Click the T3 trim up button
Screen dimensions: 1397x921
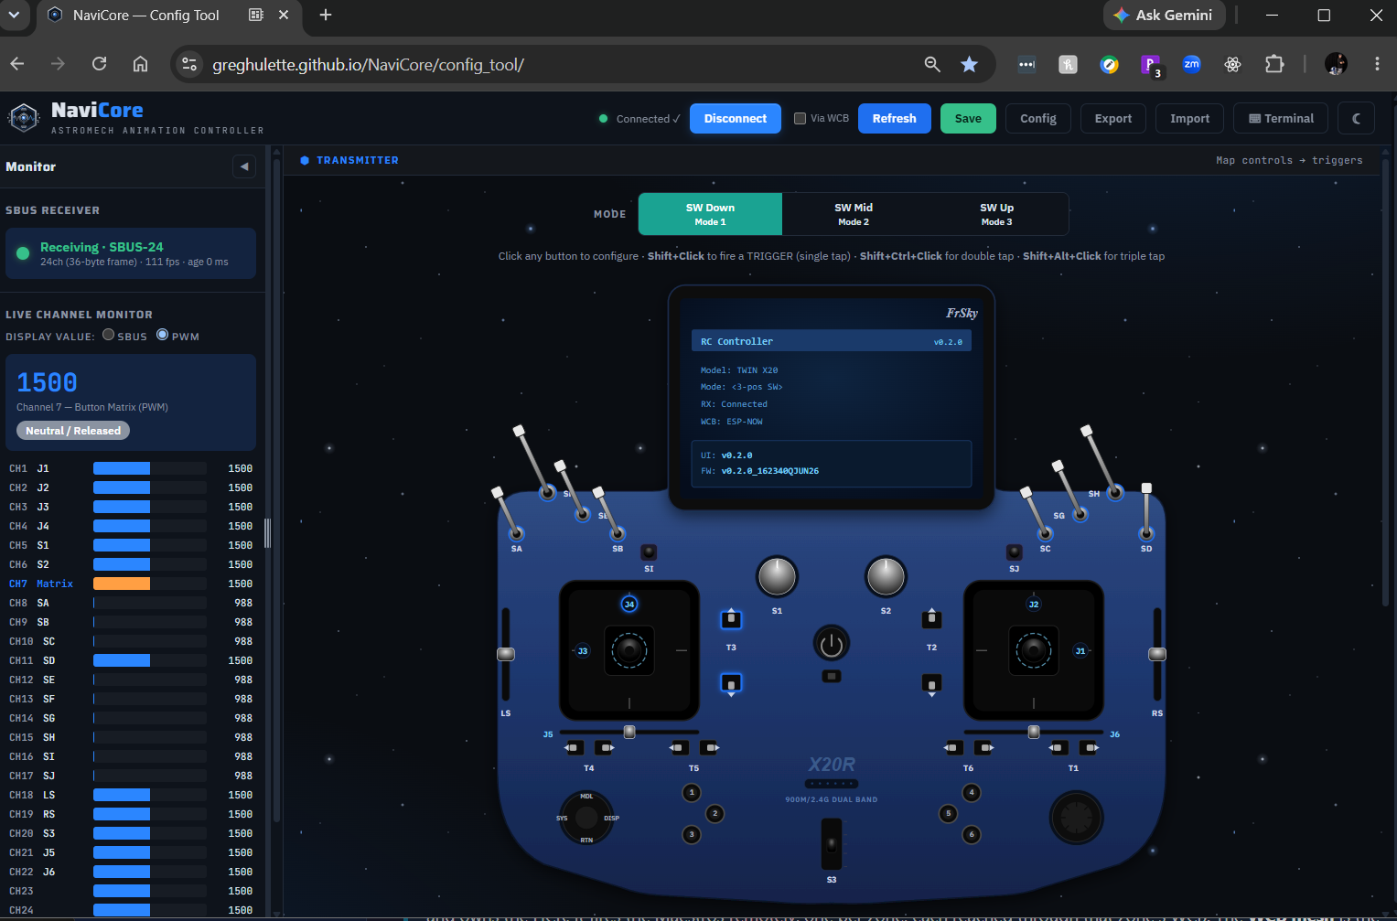pyautogui.click(x=731, y=618)
